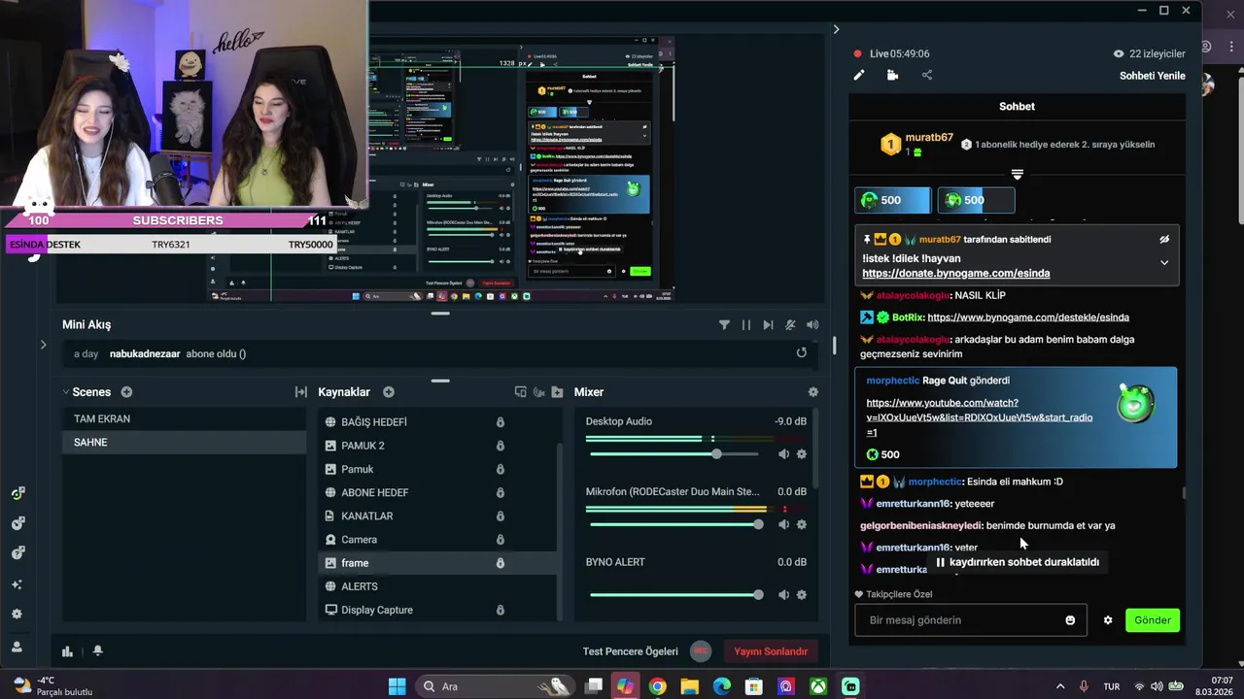
Task: Mute the BYNO ALERT audio source
Action: point(783,595)
